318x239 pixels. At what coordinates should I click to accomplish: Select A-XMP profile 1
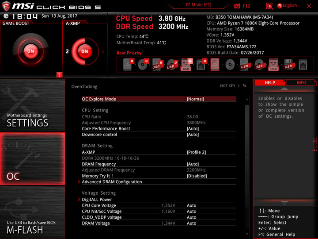point(103,51)
